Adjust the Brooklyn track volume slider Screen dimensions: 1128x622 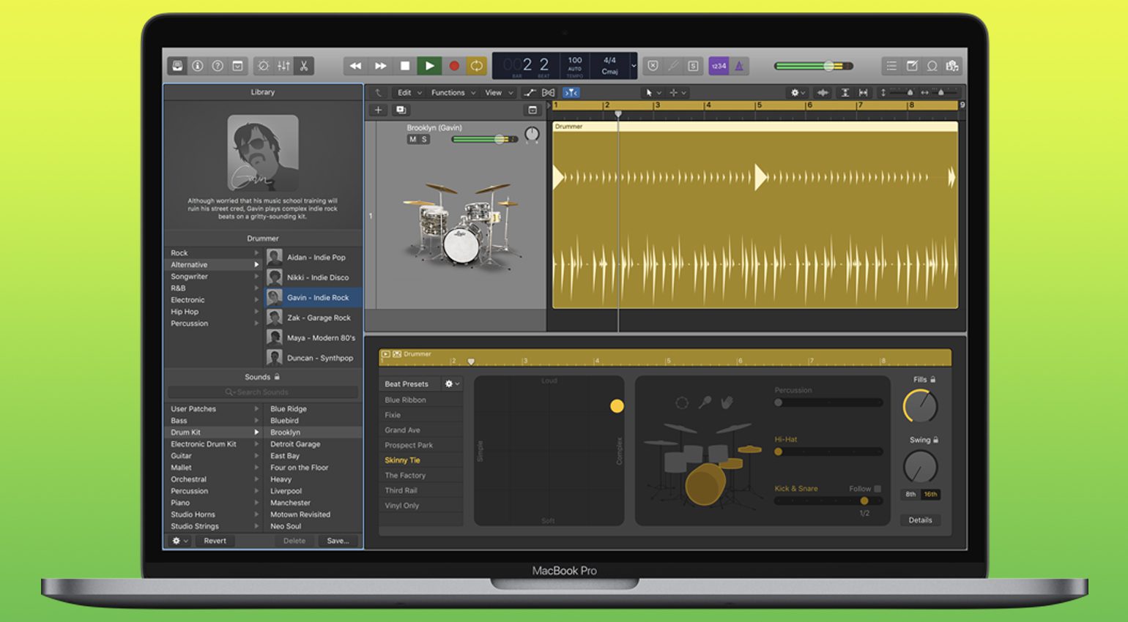(x=485, y=139)
